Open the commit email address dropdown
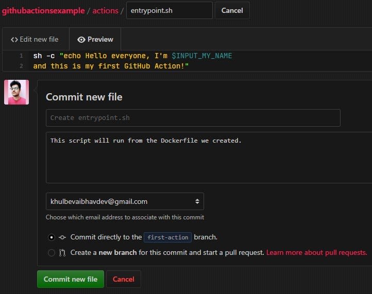This screenshot has width=372, height=294. tap(125, 201)
